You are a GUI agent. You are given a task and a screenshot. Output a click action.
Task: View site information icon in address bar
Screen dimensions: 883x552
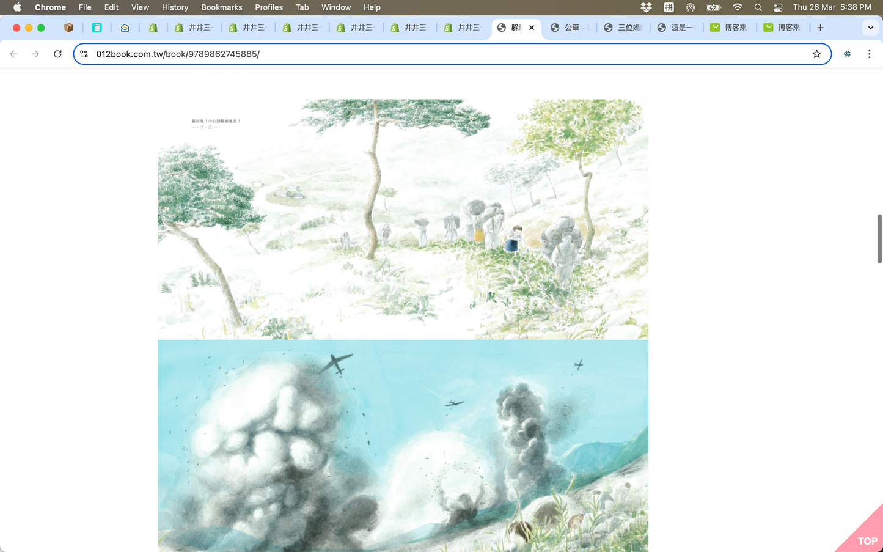coord(84,54)
